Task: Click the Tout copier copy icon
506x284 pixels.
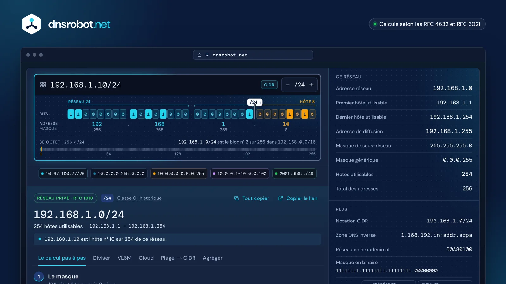Action: click(237, 198)
